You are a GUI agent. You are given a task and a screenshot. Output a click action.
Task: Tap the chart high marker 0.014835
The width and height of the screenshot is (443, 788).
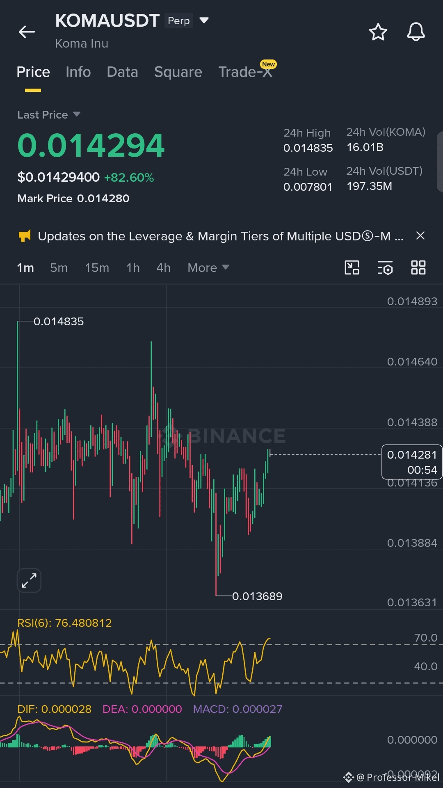59,322
